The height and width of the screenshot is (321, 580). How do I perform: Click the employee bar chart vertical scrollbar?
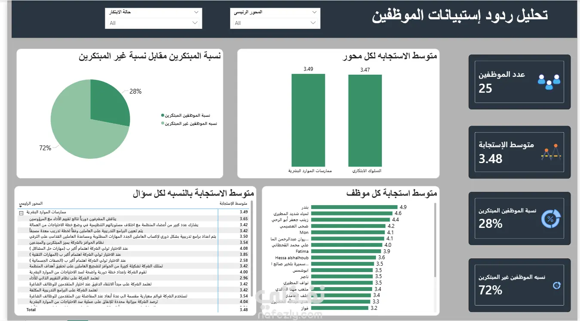pyautogui.click(x=435, y=240)
